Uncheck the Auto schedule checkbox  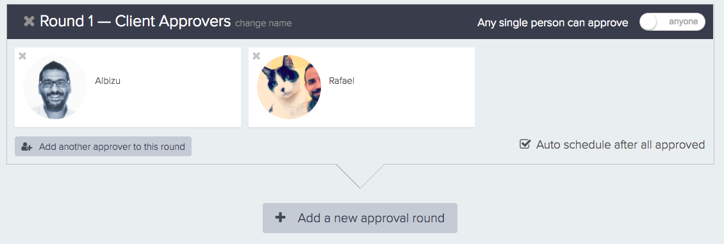pyautogui.click(x=525, y=144)
